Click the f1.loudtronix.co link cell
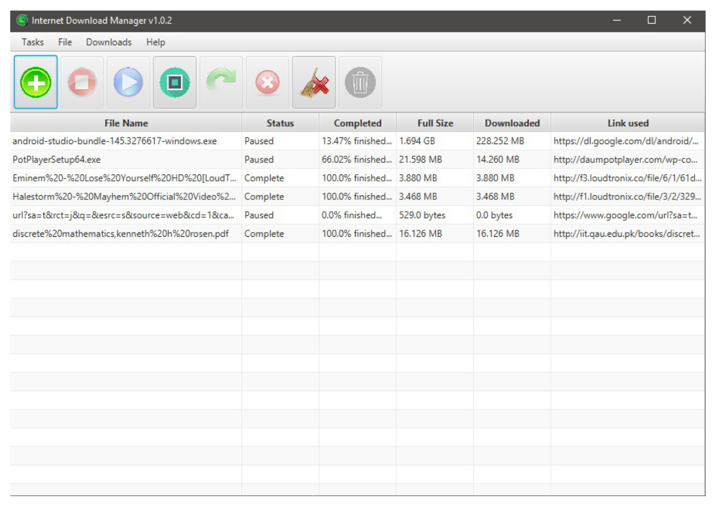Image resolution: width=712 pixels, height=507 pixels. click(627, 197)
